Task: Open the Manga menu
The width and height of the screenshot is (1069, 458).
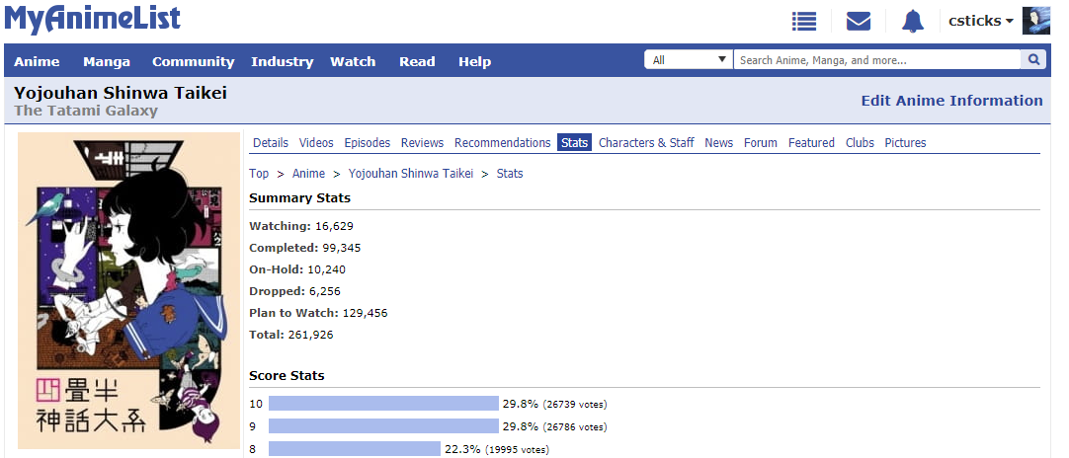Action: [107, 61]
